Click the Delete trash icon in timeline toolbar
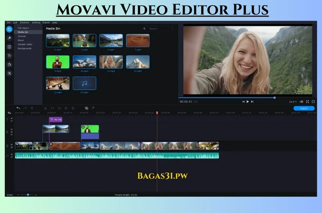The height and width of the screenshot is (213, 322). point(32,108)
